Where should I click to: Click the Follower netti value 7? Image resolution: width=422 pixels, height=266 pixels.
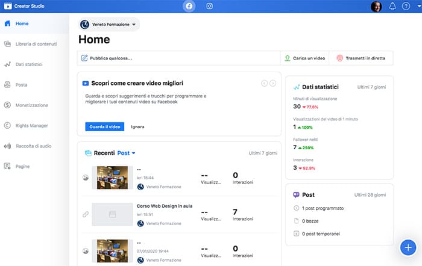[295, 147]
